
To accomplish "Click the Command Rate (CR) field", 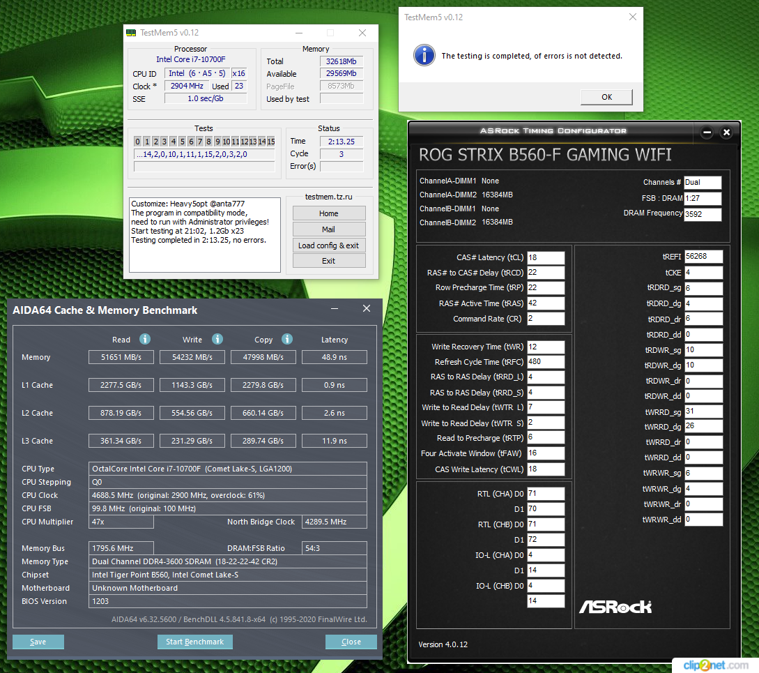I will click(546, 318).
